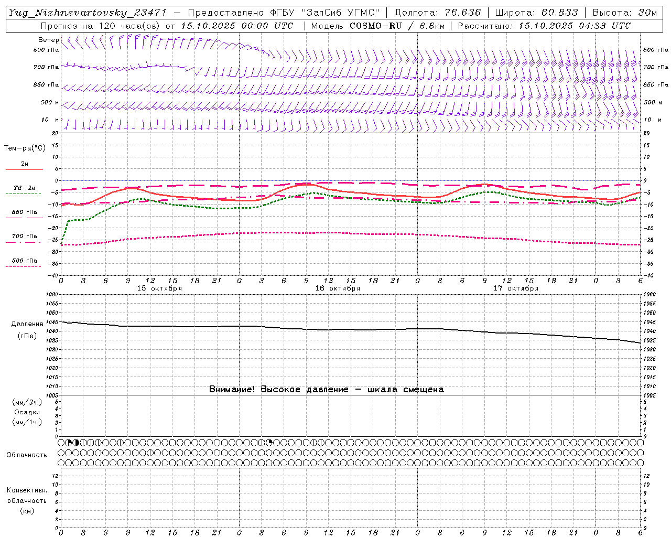Click pink long-dashed line under 850 гПа legend
The image size is (671, 537).
pyautogui.click(x=24, y=218)
